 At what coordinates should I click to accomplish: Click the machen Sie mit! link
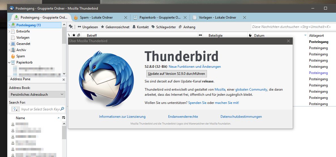227,103
